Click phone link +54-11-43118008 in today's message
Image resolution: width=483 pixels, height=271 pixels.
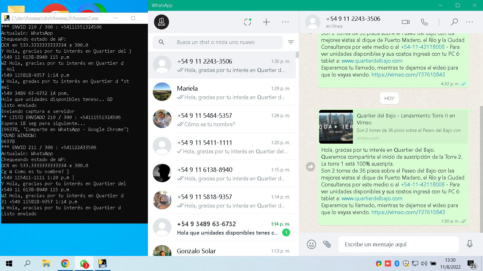pos(423,185)
